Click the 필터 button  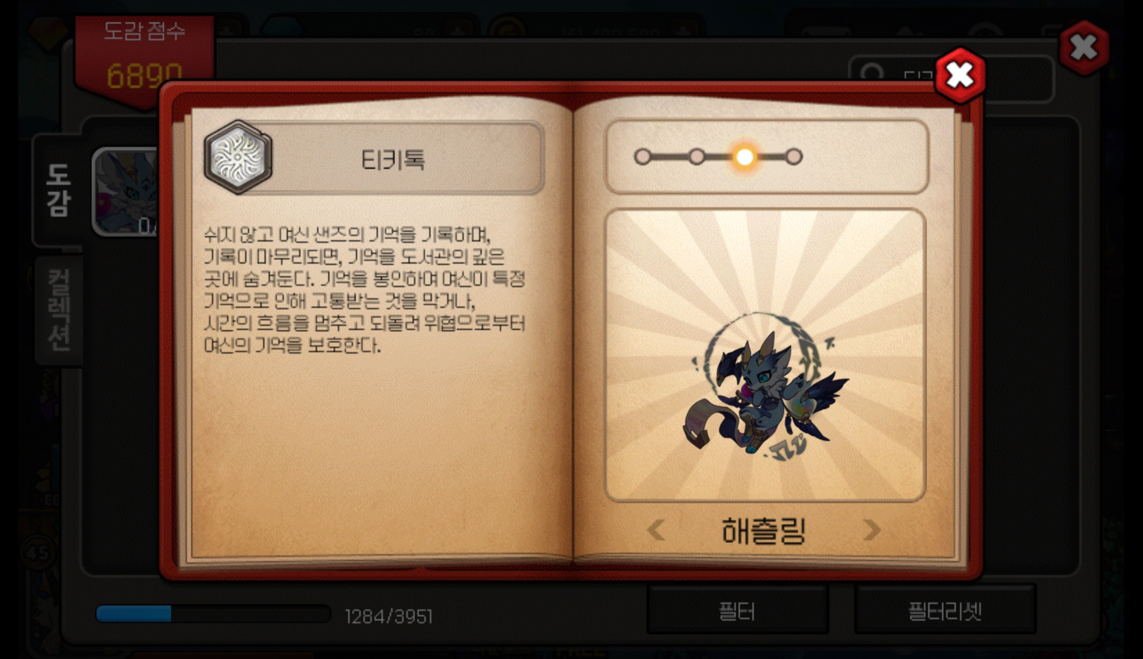(x=737, y=611)
